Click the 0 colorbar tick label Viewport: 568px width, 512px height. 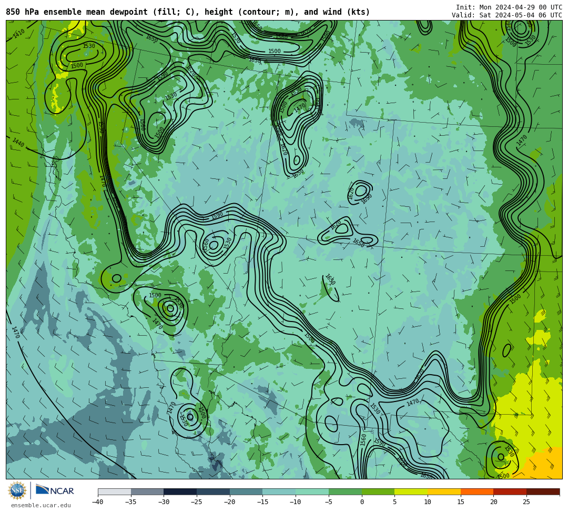[362, 502]
